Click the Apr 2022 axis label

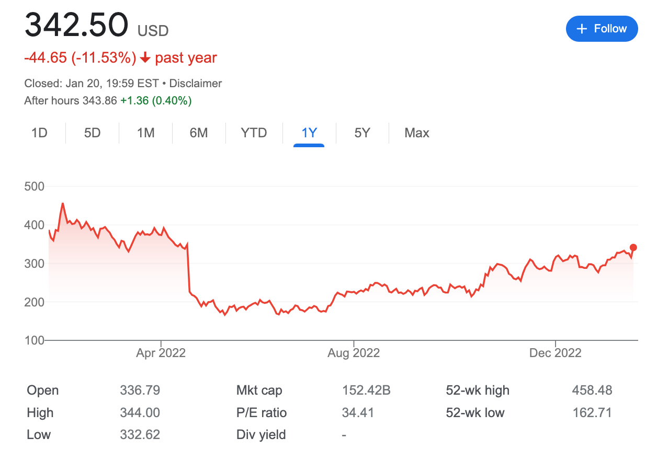[x=161, y=353]
